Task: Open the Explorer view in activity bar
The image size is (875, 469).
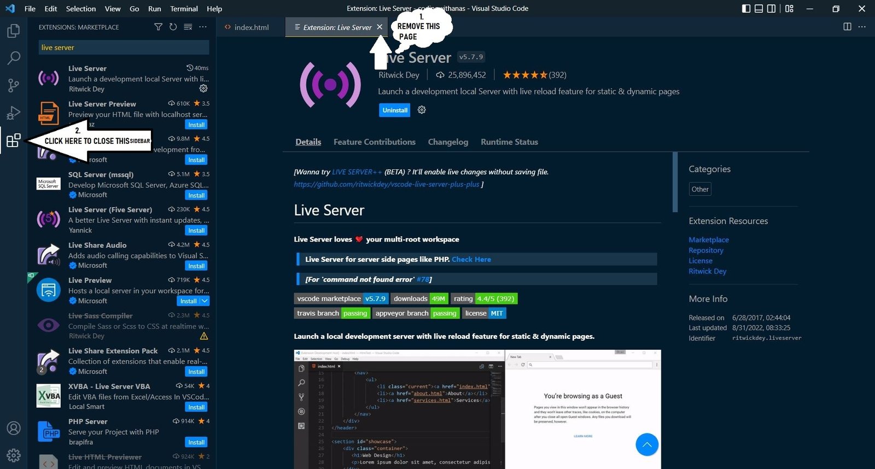Action: tap(13, 31)
